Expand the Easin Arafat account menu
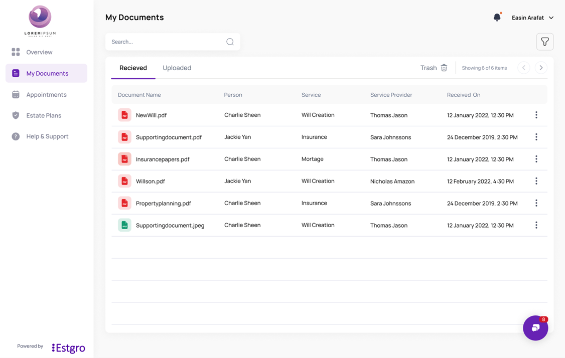 532,18
